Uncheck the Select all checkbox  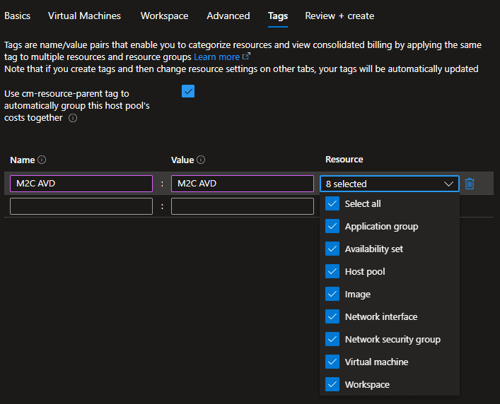pos(332,204)
